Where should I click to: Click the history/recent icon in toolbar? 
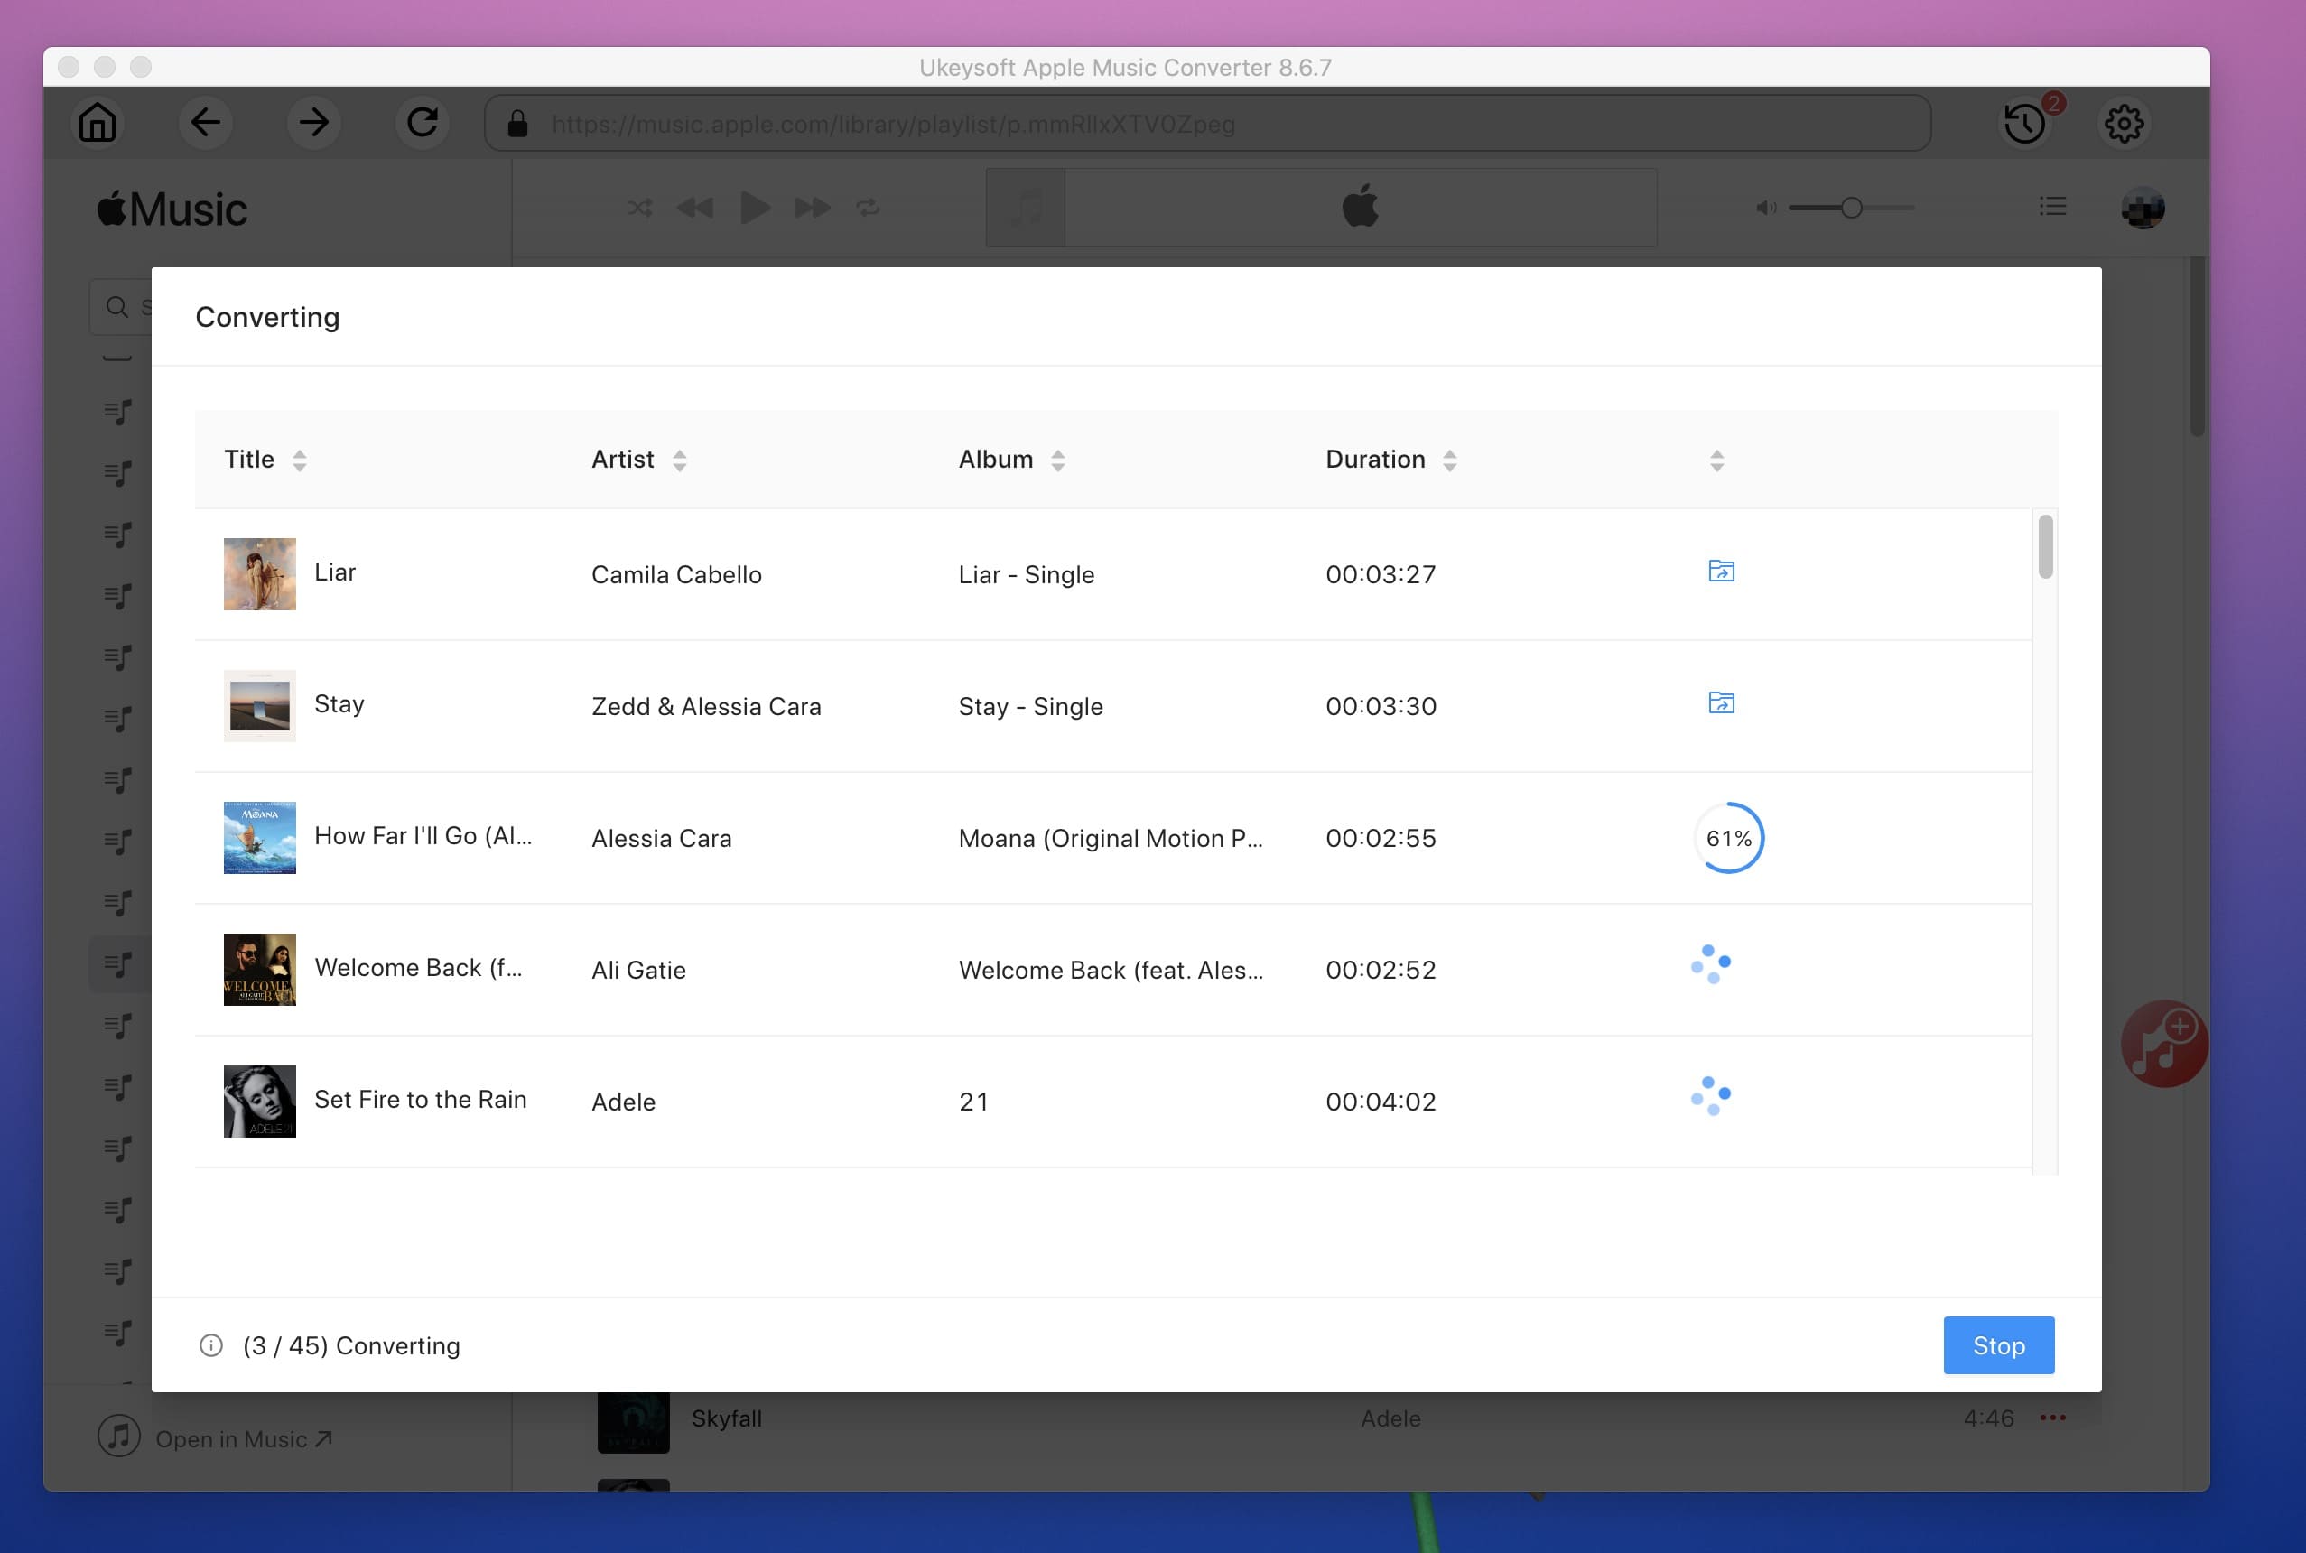(2022, 123)
